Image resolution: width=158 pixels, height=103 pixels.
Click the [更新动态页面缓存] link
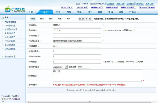[147, 7]
